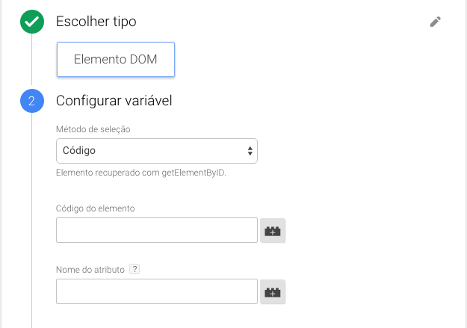Click the vertical line below step 2 circle
Viewport: 467px width, 328px height.
[32, 224]
